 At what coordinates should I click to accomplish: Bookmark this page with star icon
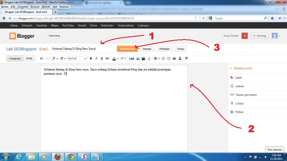[196, 18]
